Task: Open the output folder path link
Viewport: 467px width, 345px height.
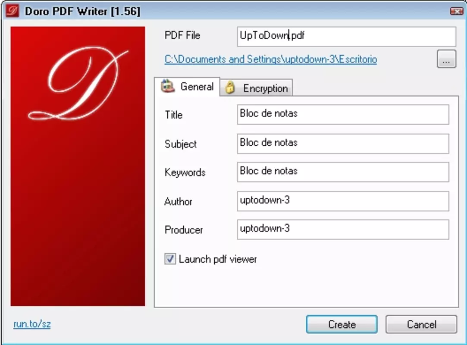Action: 271,59
